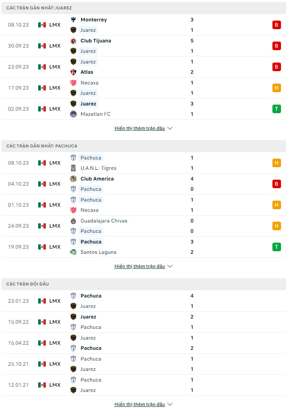
Task: Click the green T badge for Juarez vs Mazatlan
Action: pos(277,109)
